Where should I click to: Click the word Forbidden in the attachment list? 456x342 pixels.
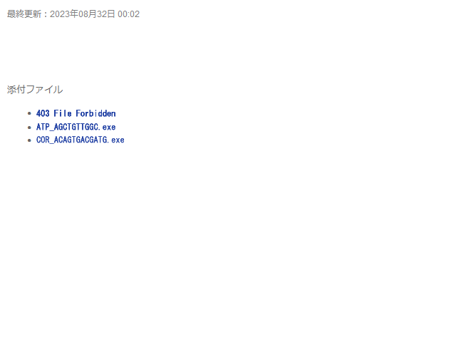(x=95, y=113)
